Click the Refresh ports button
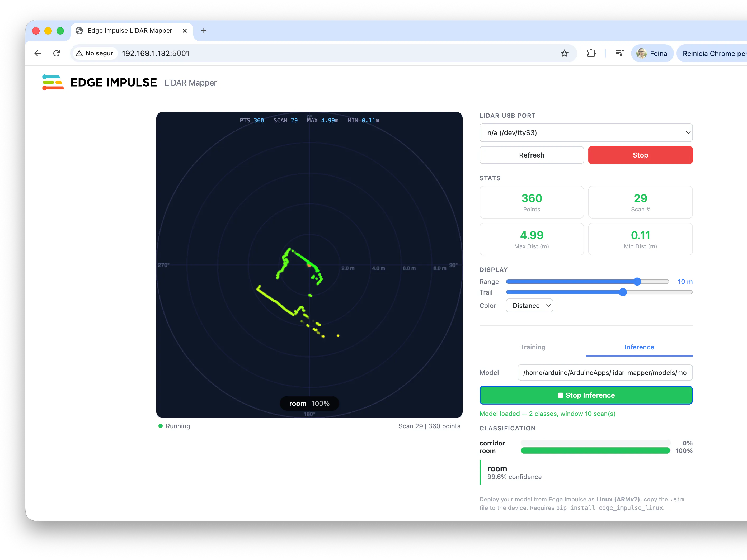The height and width of the screenshot is (560, 747). tap(532, 155)
